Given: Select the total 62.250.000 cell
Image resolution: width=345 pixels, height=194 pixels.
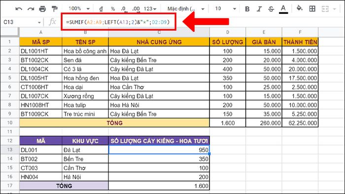Looking at the screenshot, I should pyautogui.click(x=300, y=123).
